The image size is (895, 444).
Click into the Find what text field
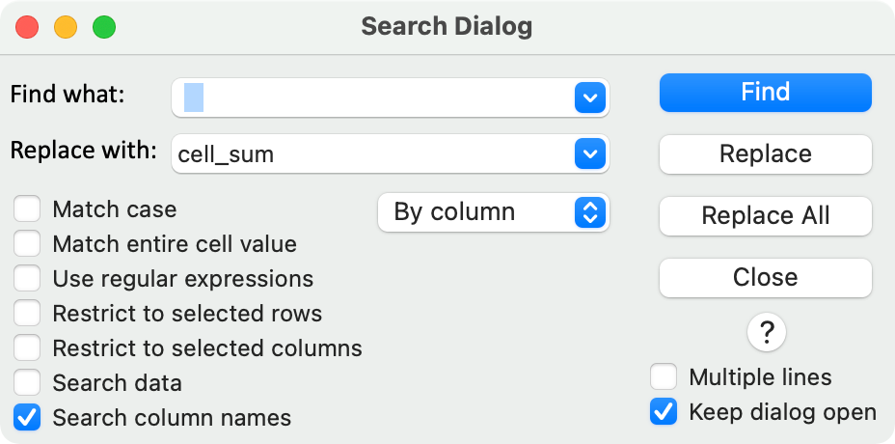pos(376,97)
